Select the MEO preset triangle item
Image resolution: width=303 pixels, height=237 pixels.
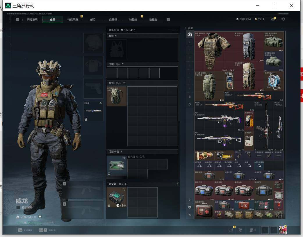pyautogui.click(x=259, y=165)
